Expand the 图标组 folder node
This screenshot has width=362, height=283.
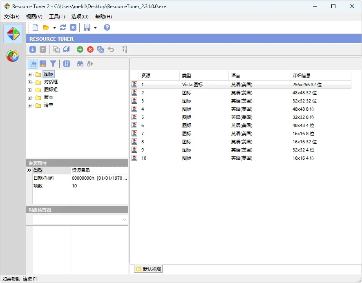[x=29, y=90]
